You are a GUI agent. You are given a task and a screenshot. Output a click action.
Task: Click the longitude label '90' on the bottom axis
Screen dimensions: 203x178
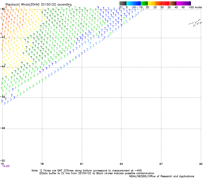point(201,164)
